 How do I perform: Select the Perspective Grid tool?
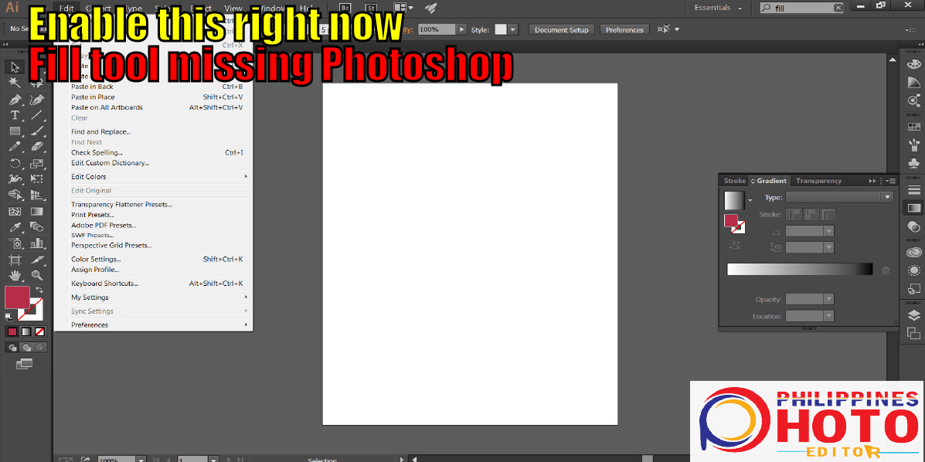point(36,195)
